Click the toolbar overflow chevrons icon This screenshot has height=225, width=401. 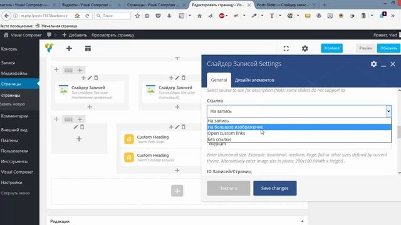(393, 16)
